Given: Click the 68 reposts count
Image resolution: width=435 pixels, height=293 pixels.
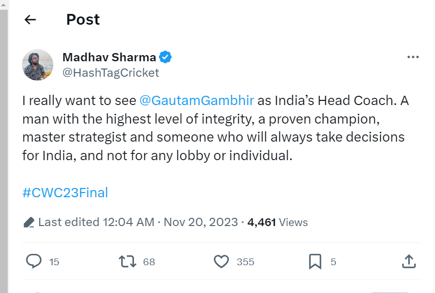Looking at the screenshot, I should click(149, 262).
